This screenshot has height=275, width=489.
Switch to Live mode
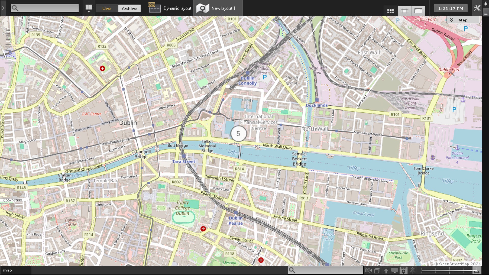click(106, 8)
